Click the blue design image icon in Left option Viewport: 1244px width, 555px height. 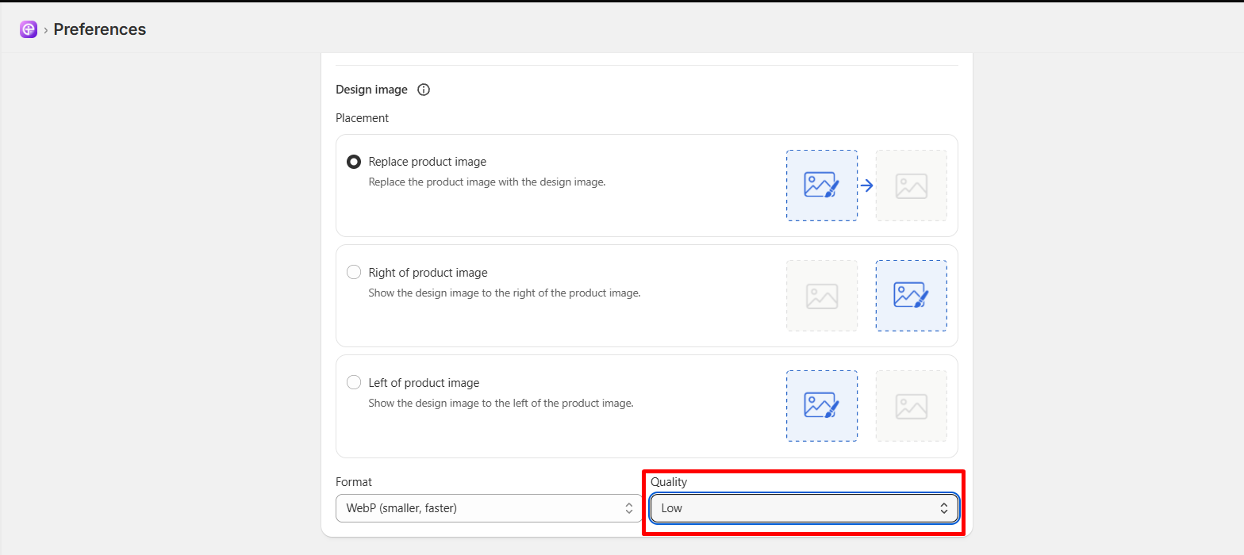pos(822,406)
